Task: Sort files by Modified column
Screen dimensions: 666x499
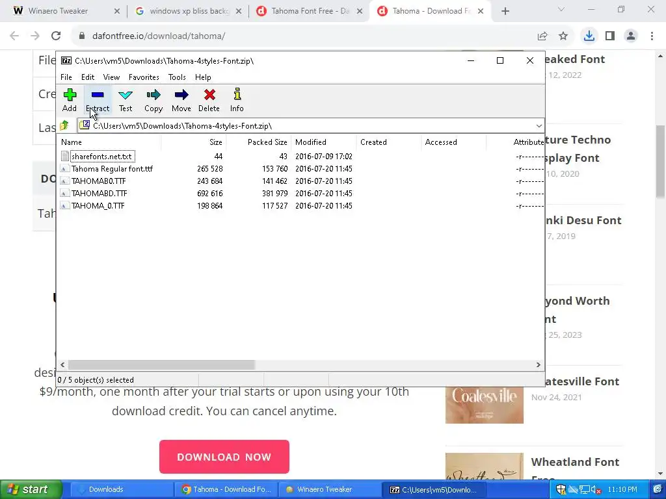Action: pyautogui.click(x=324, y=142)
